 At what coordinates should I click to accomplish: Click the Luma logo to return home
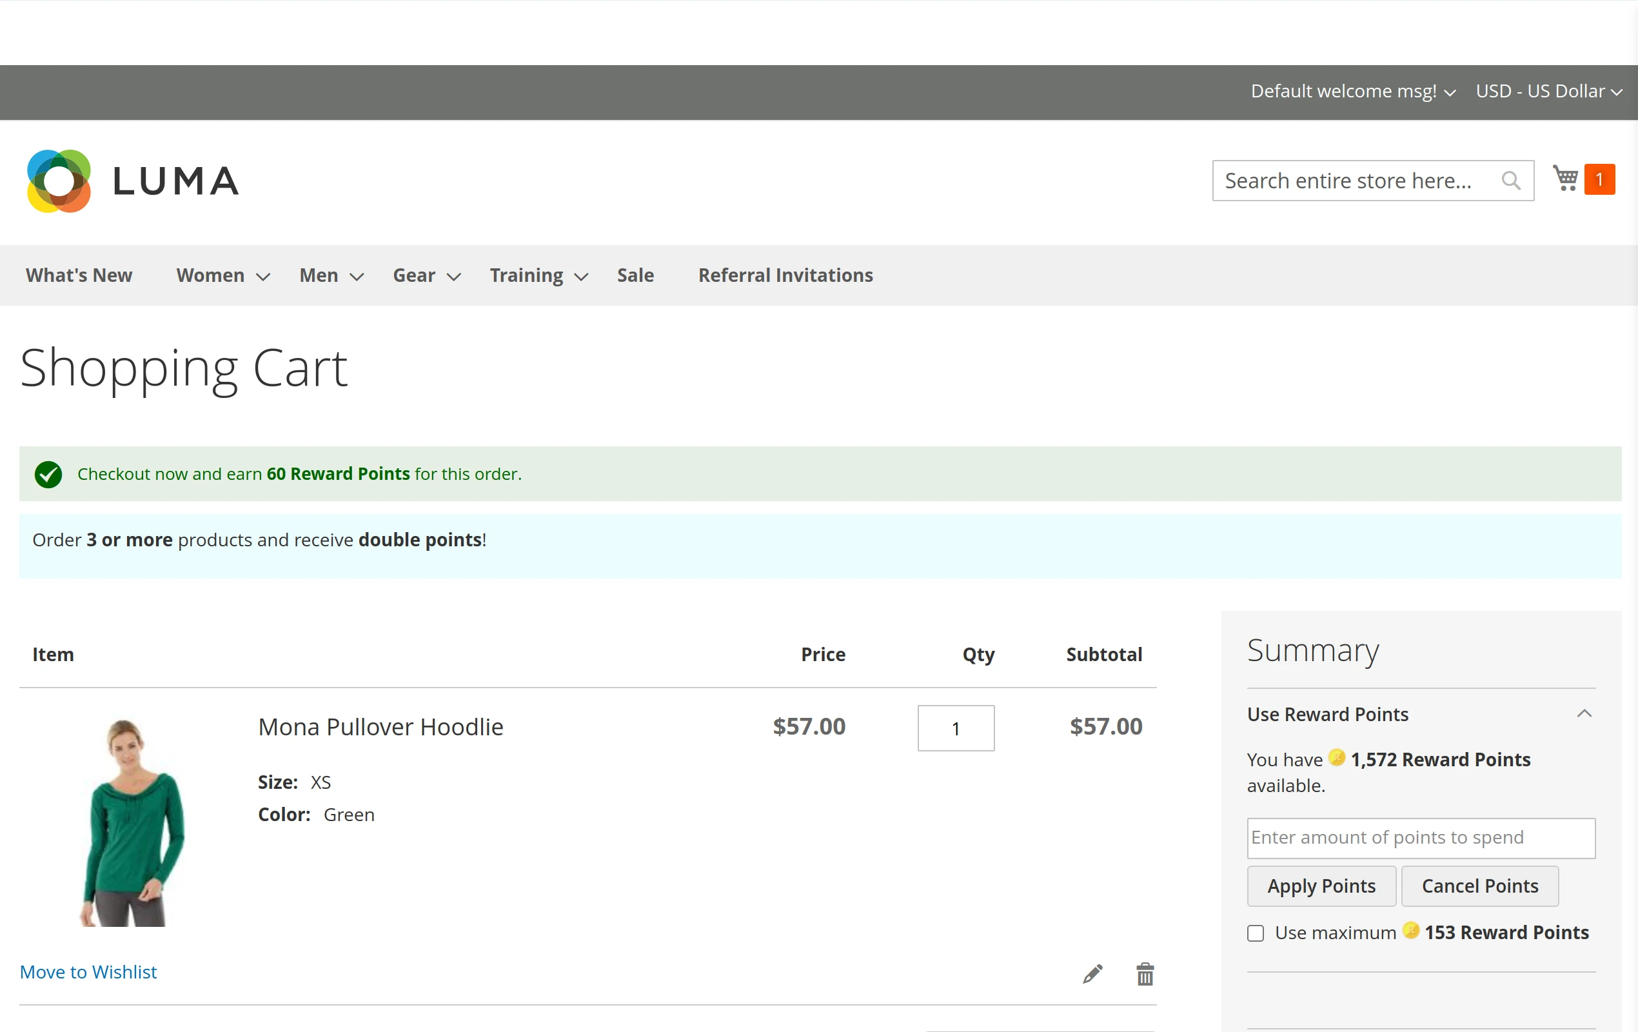132,180
